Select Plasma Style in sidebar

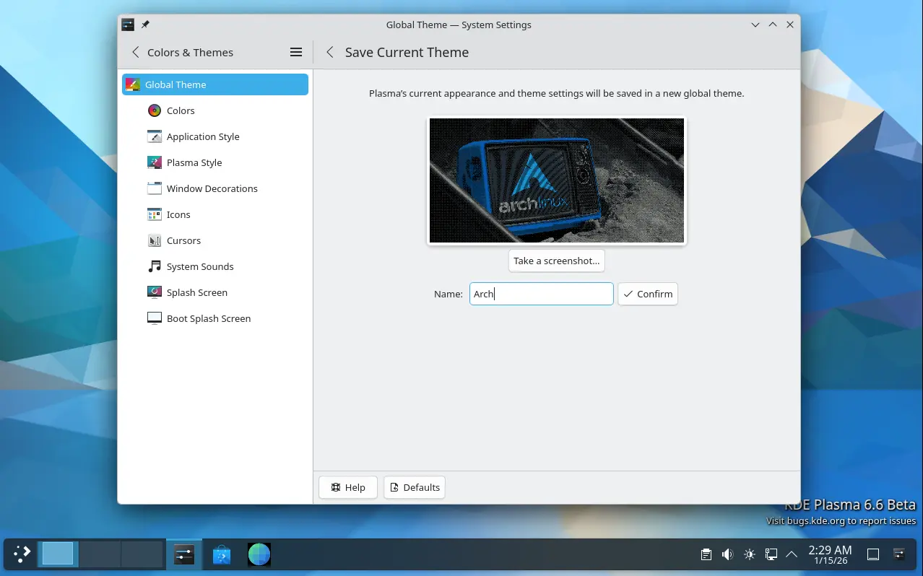tap(194, 162)
